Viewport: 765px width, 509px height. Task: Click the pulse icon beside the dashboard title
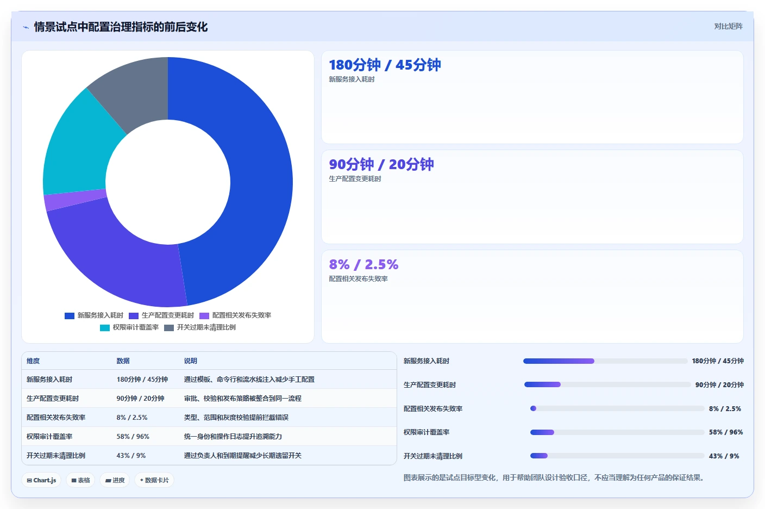click(26, 27)
